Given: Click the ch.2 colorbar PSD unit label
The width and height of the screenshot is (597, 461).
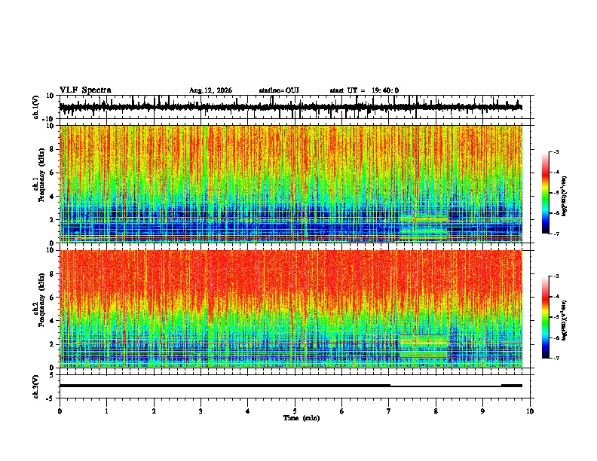Looking at the screenshot, I should tap(565, 320).
